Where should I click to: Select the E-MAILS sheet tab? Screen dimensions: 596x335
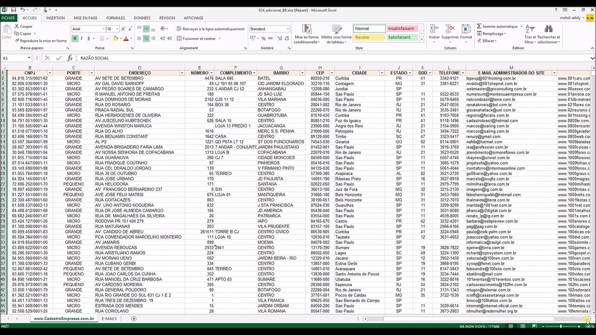109,319
